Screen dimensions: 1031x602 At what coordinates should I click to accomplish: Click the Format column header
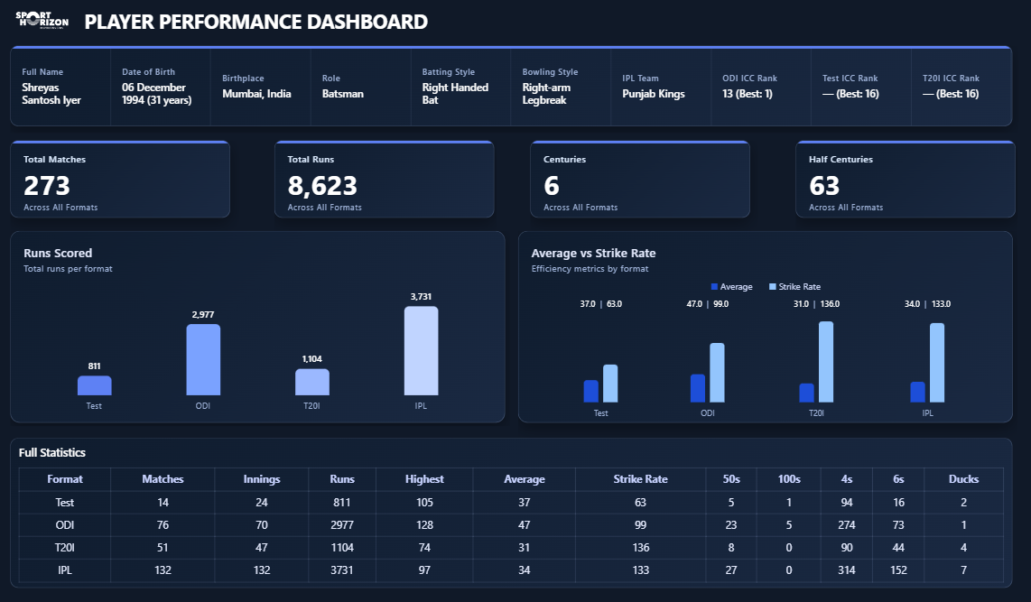click(x=64, y=479)
